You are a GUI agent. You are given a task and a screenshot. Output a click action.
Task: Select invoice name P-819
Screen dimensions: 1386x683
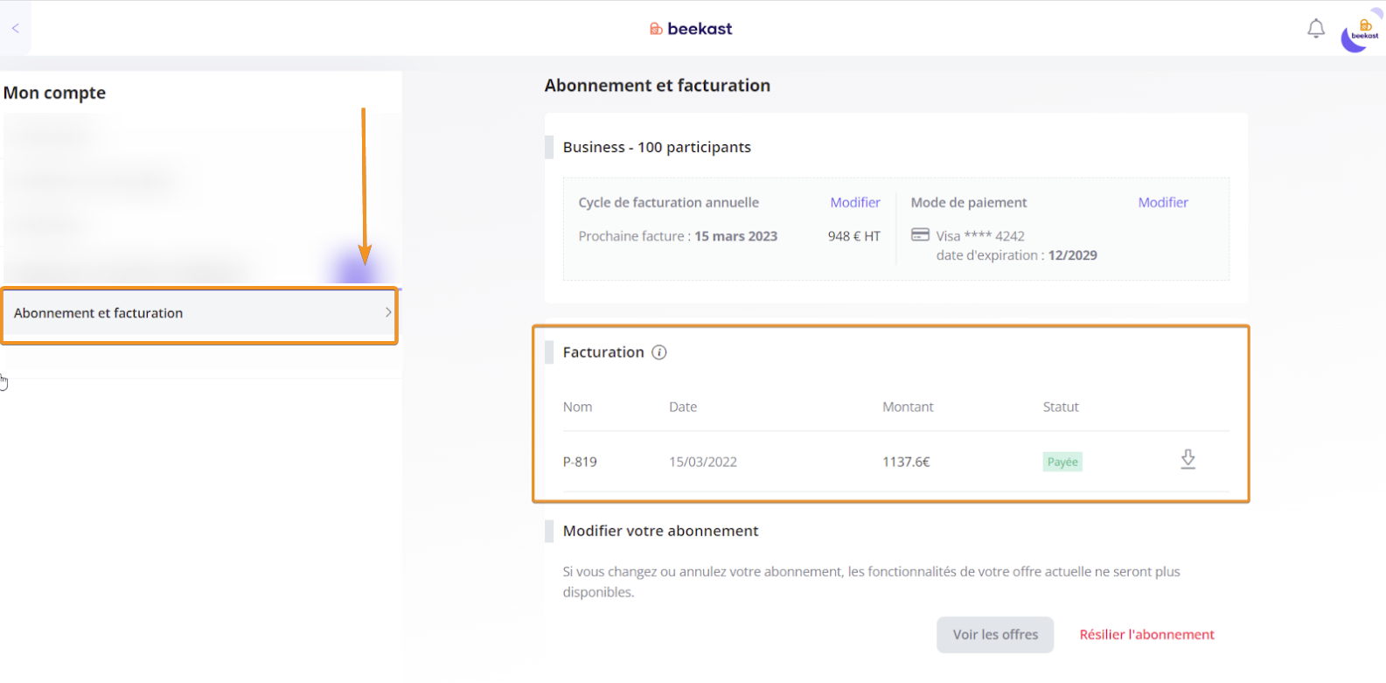pos(580,462)
